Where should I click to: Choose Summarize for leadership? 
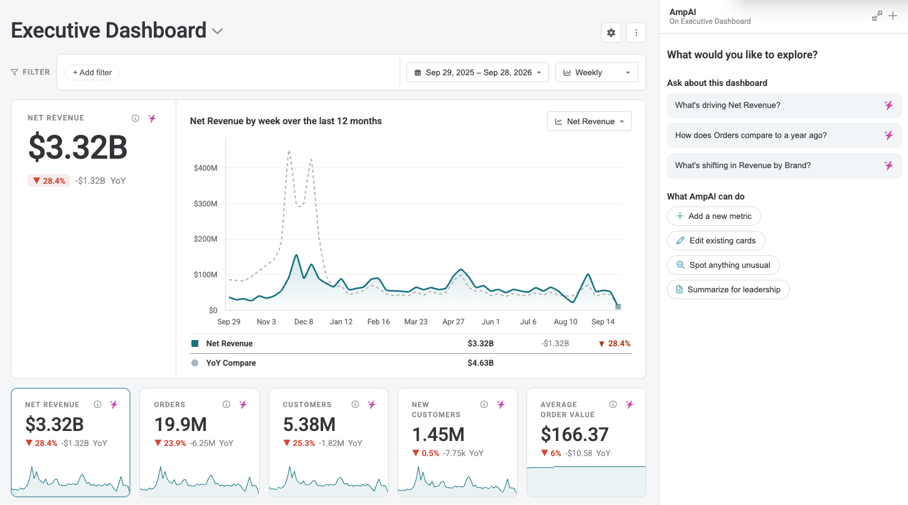point(729,289)
